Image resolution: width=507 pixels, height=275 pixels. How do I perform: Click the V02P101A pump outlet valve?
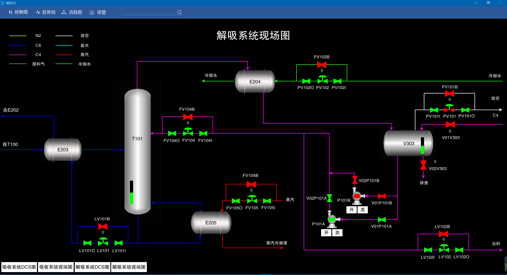point(330,198)
